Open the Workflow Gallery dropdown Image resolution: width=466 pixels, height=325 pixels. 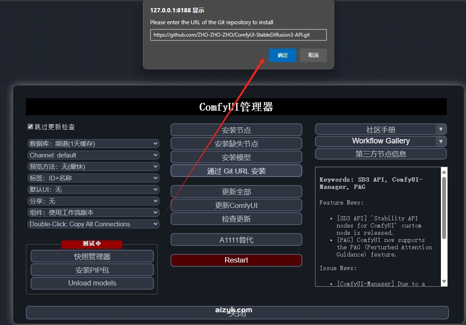point(380,141)
